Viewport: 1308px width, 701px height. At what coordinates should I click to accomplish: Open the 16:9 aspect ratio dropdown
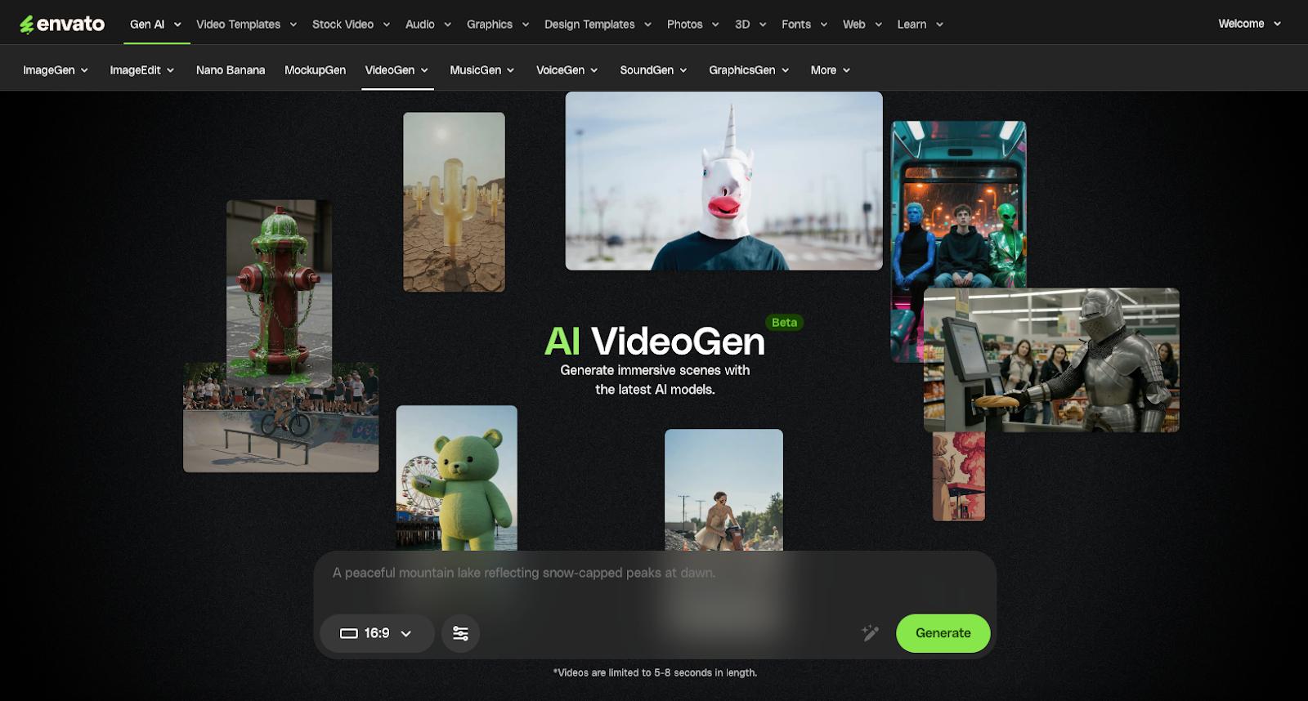click(x=377, y=633)
